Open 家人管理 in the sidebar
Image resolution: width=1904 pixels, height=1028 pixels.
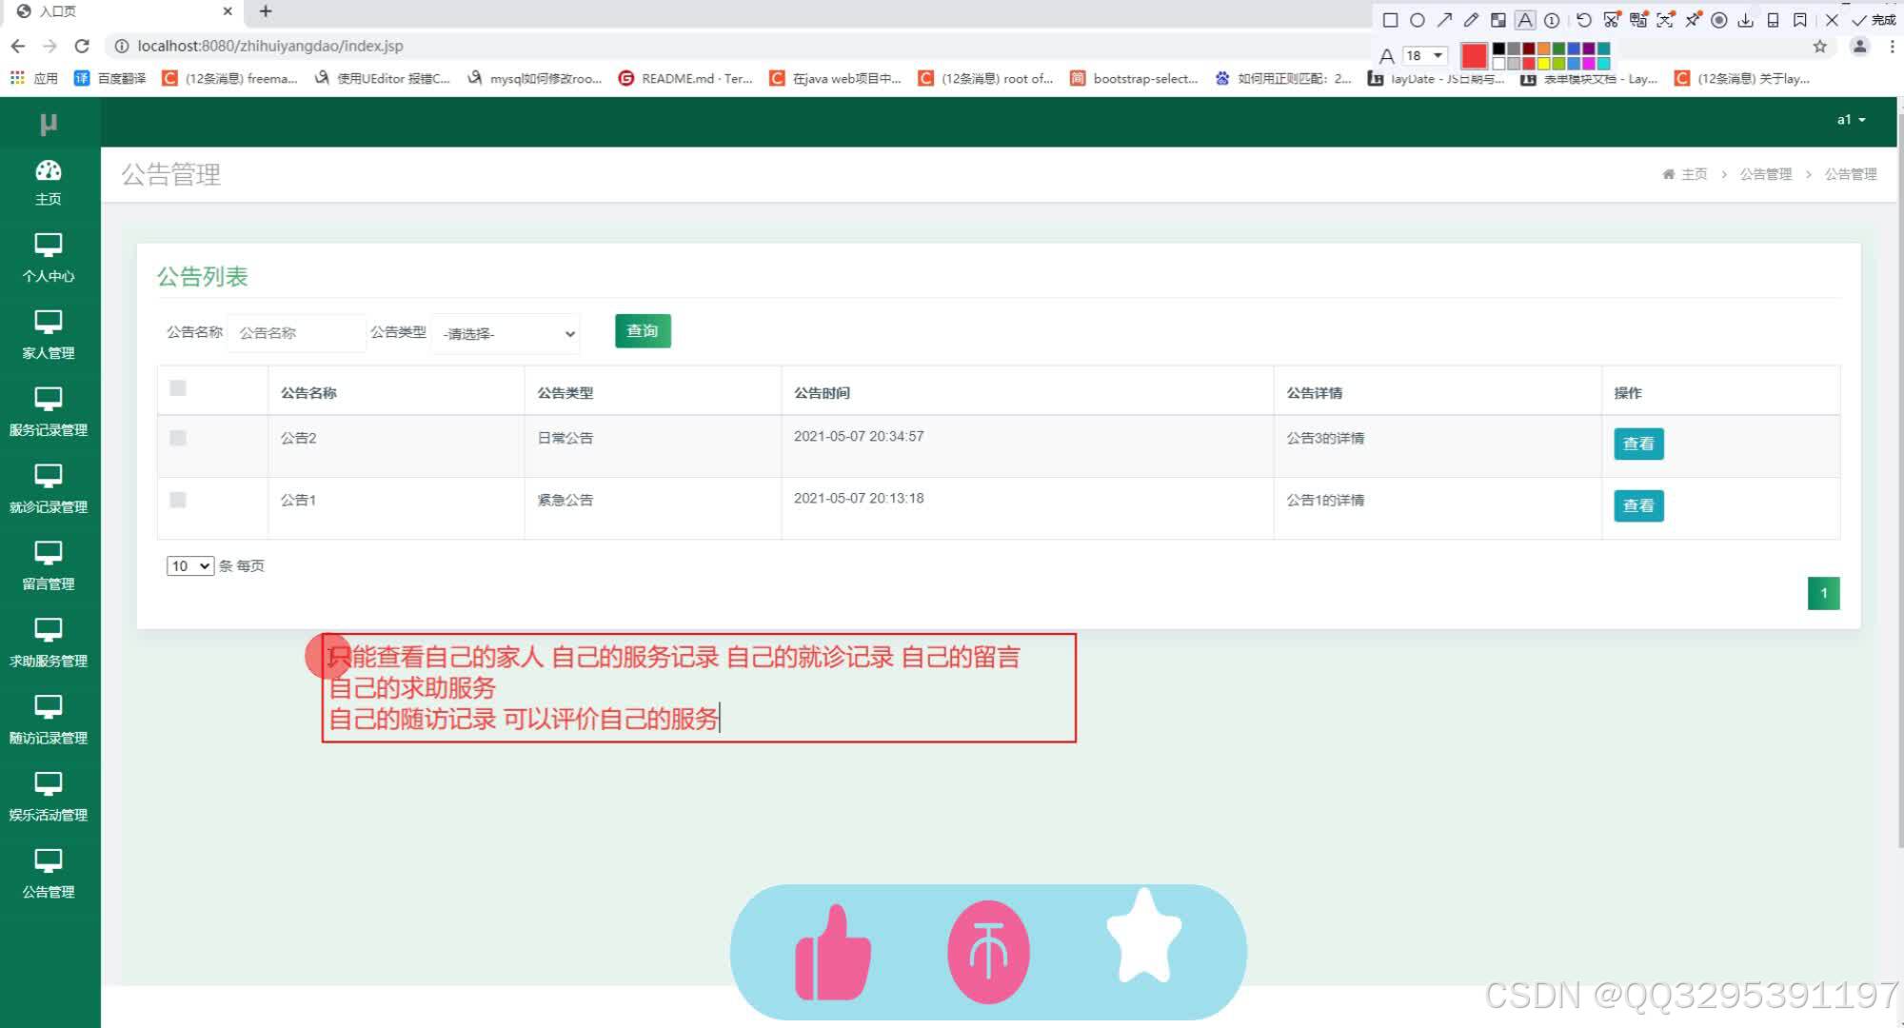coord(49,335)
